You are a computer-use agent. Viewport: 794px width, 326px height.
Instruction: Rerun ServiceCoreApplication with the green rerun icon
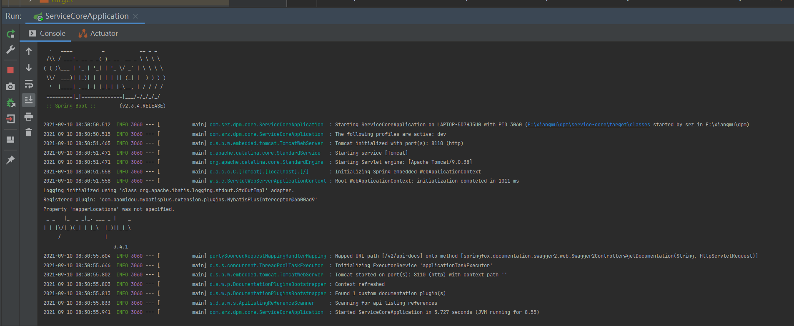coord(10,34)
